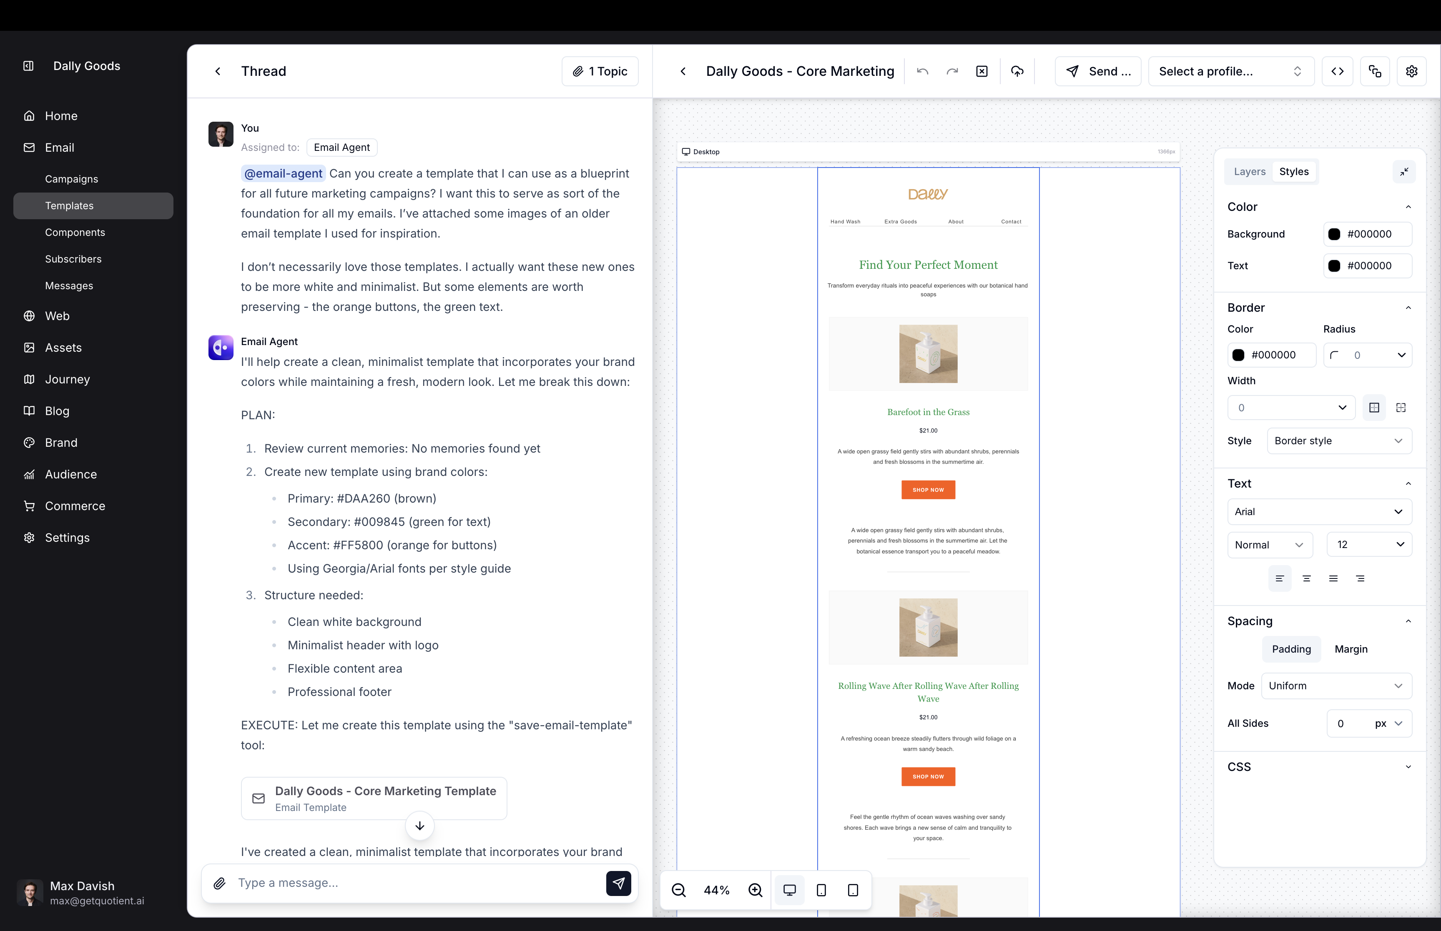Collapse the styles panel with the minimize icon
Image resolution: width=1441 pixels, height=931 pixels.
point(1404,172)
